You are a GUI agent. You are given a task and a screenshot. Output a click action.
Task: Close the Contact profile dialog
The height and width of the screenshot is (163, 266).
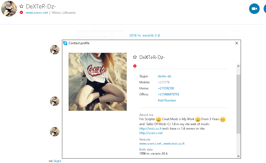[x=237, y=43]
